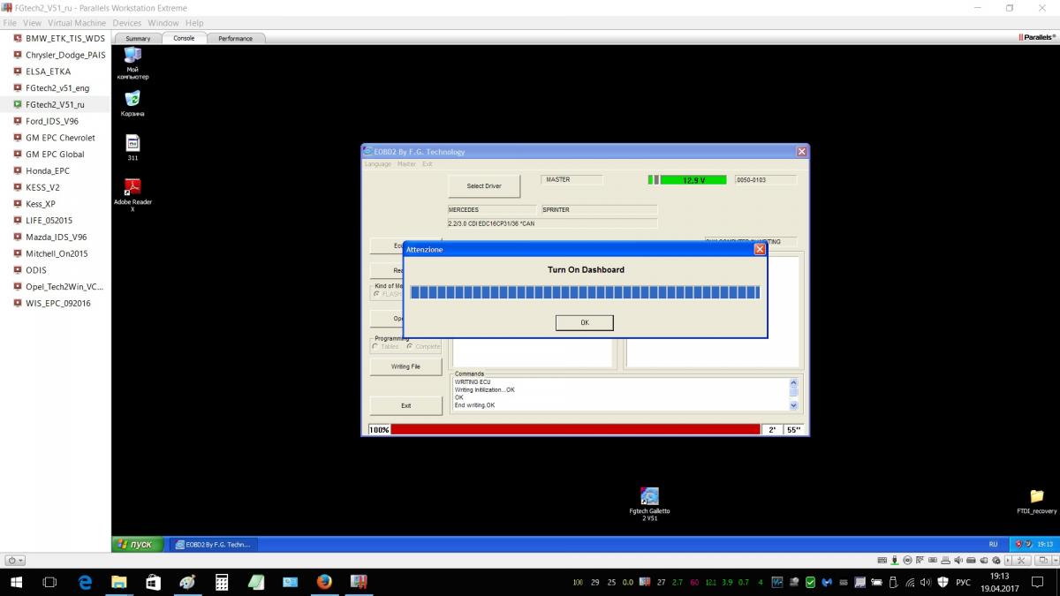Open the Store icon on the taskbar
The height and width of the screenshot is (596, 1060).
point(153,582)
